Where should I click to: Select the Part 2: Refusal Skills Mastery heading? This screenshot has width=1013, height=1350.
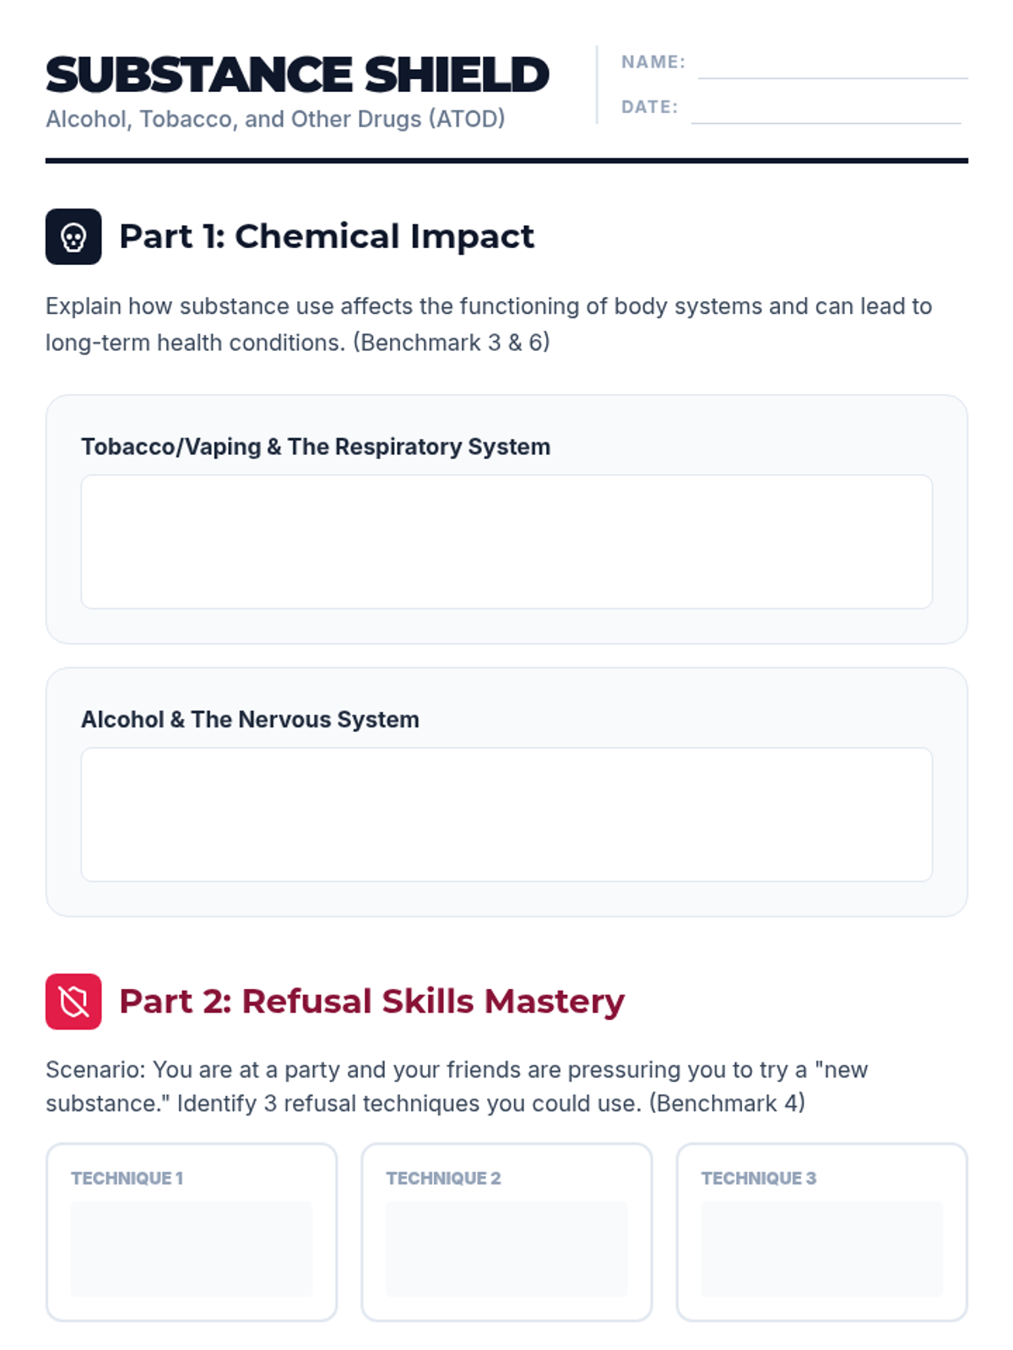(x=371, y=1002)
